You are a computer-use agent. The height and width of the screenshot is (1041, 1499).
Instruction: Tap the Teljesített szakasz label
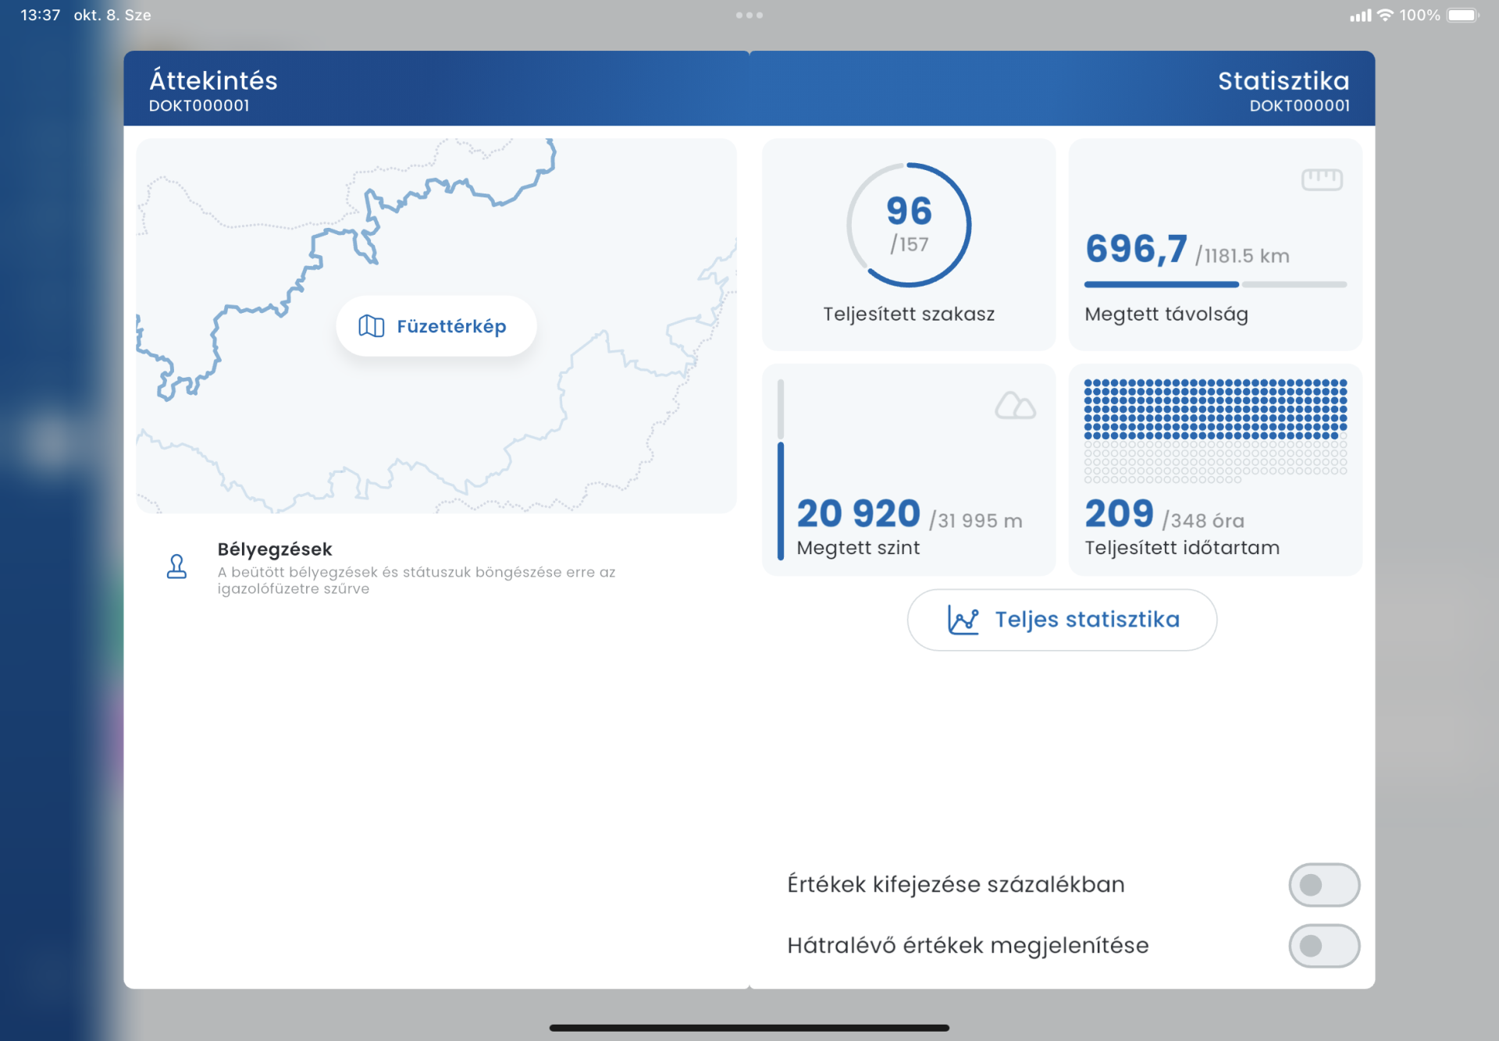[x=909, y=314]
